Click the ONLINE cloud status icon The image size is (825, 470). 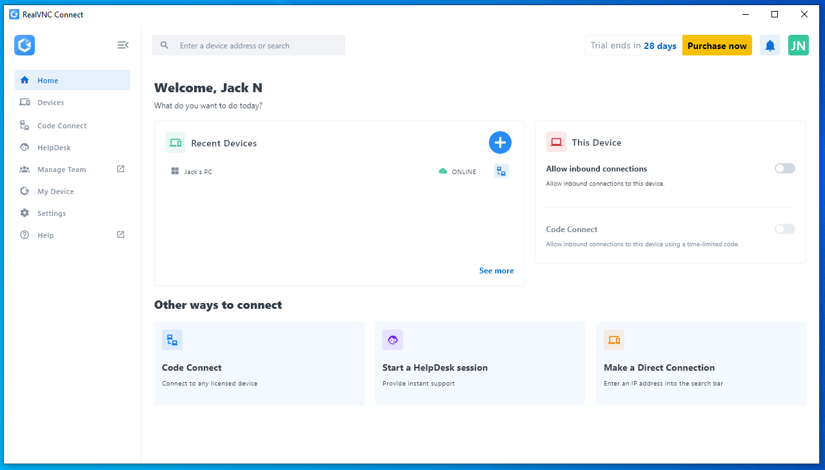pyautogui.click(x=442, y=171)
